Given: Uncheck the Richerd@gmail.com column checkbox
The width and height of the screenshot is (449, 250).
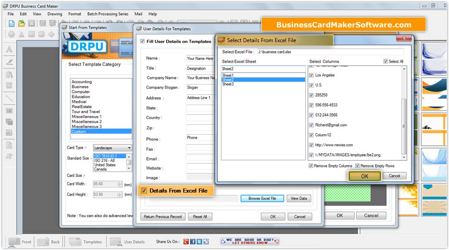Looking at the screenshot, I should click(x=311, y=125).
